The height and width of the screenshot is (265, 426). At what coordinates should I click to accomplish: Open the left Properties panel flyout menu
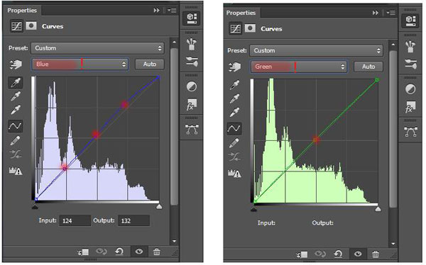click(x=172, y=11)
